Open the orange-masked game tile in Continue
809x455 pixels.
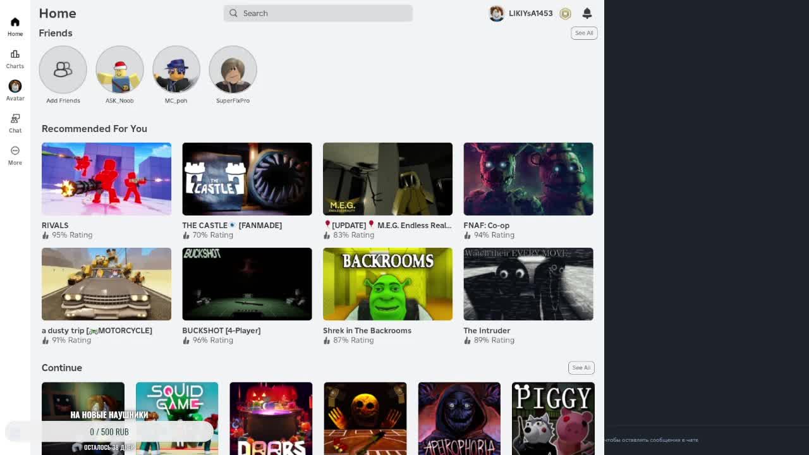(365, 418)
